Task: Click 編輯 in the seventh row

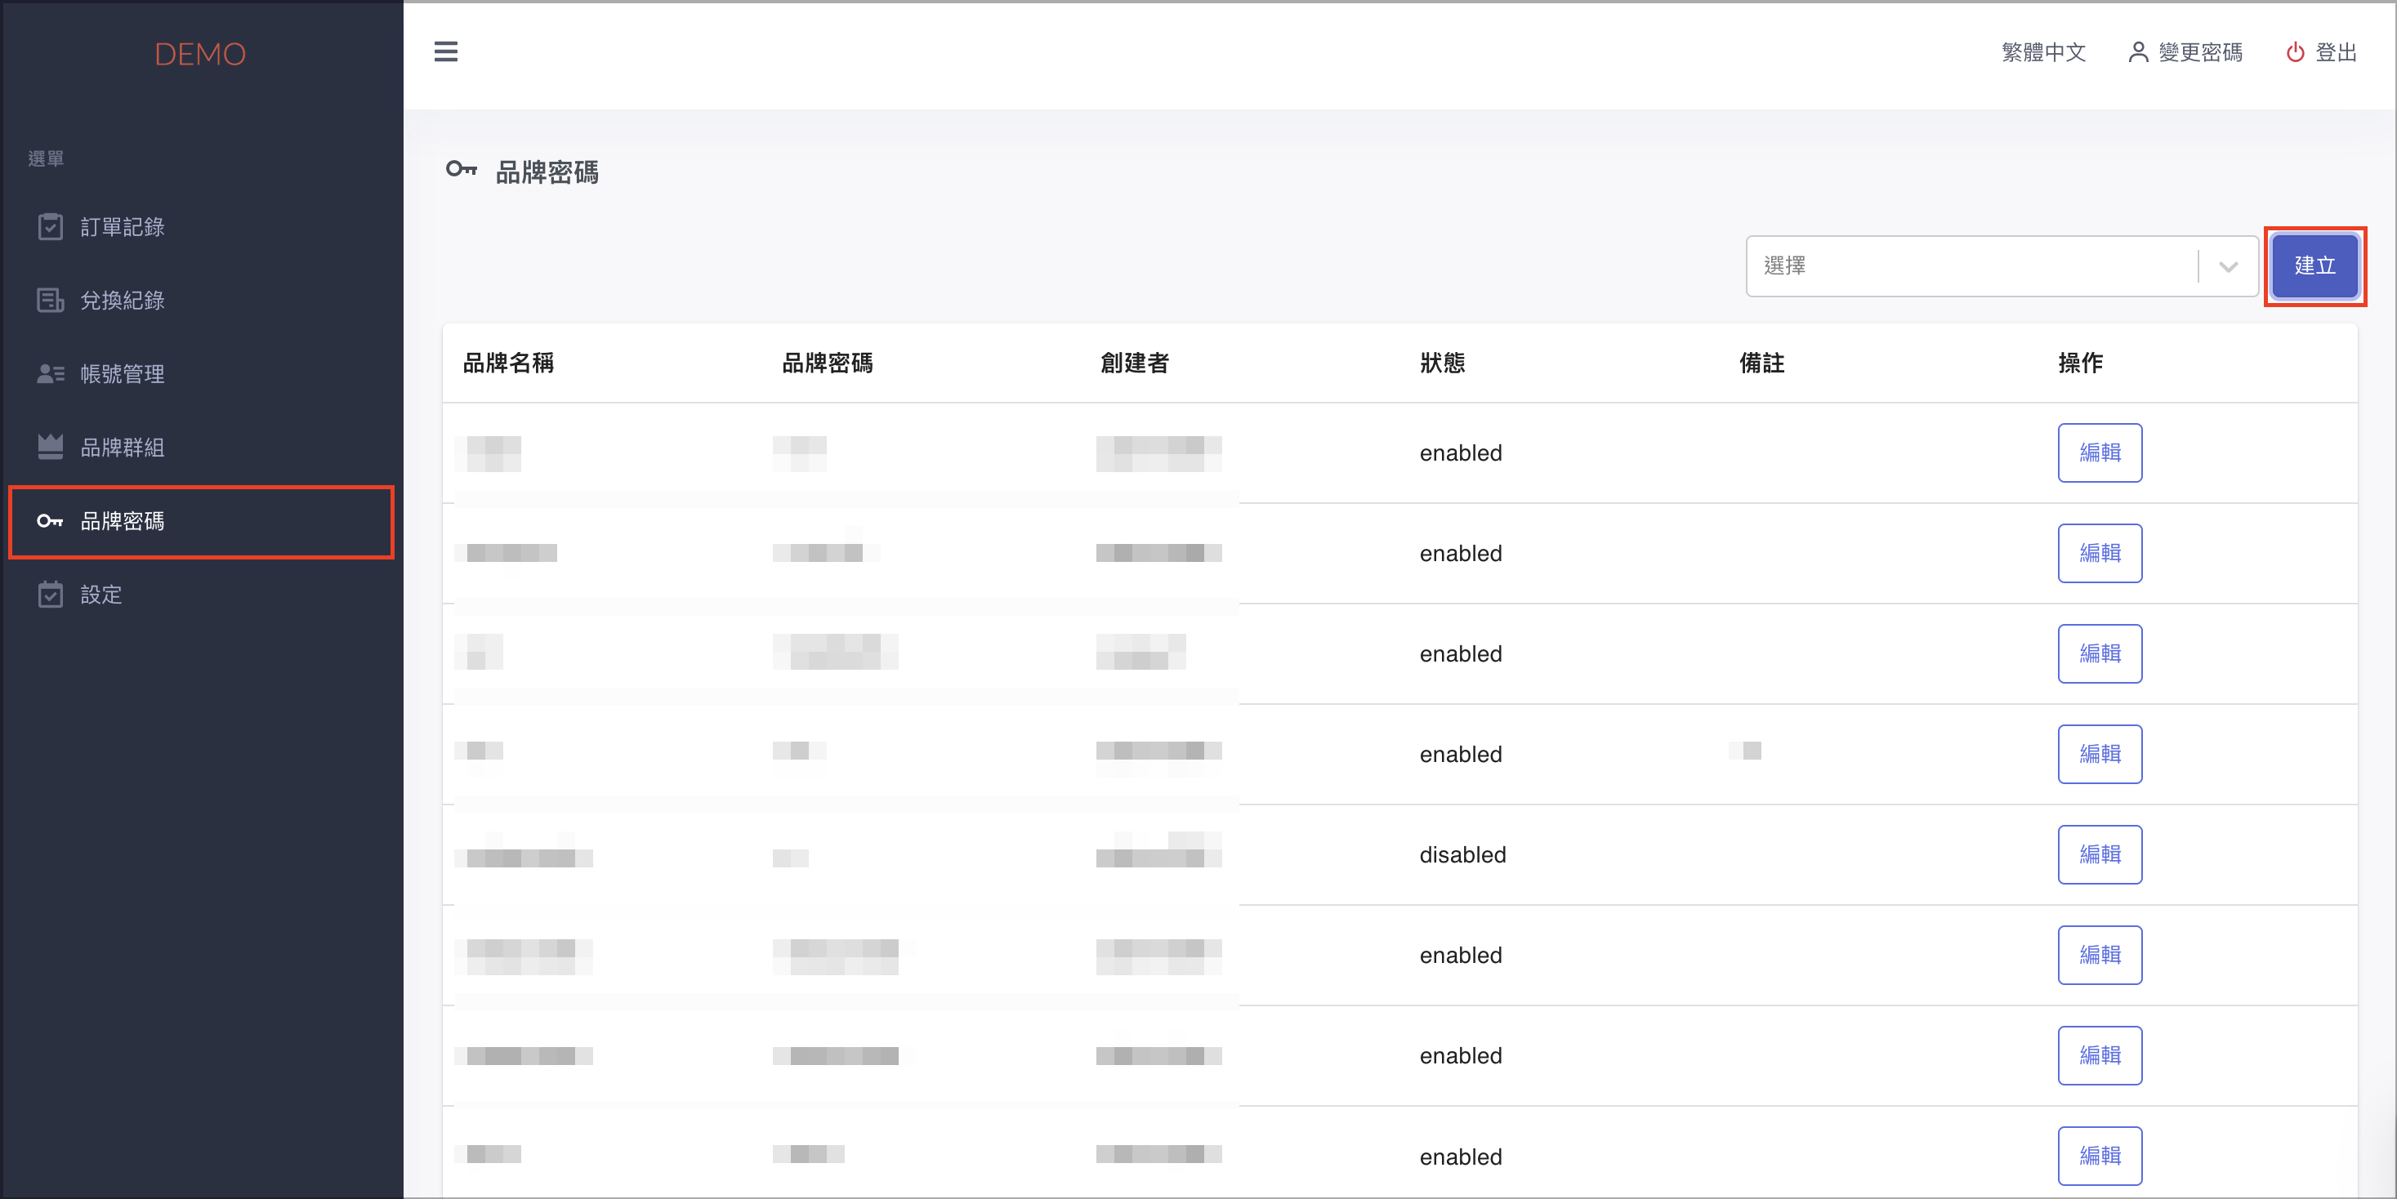Action: pyautogui.click(x=2100, y=1056)
